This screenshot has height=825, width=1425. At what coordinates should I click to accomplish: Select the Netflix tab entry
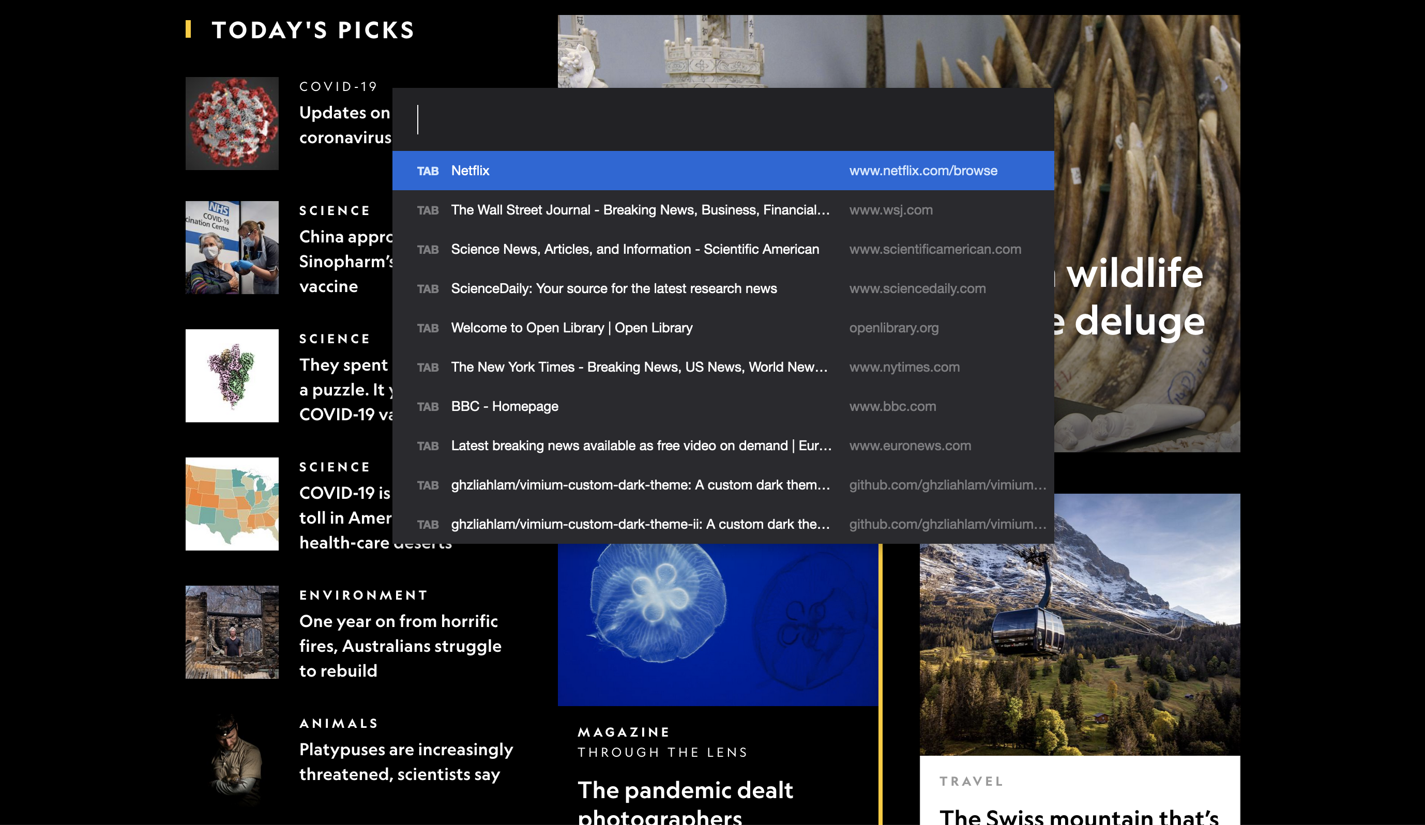point(725,170)
